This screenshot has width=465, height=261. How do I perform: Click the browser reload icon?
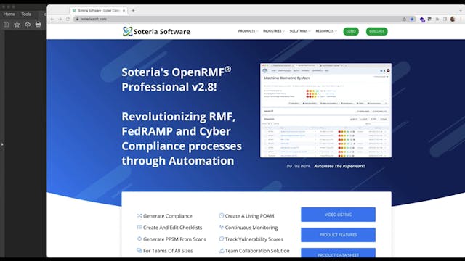pyautogui.click(x=68, y=19)
